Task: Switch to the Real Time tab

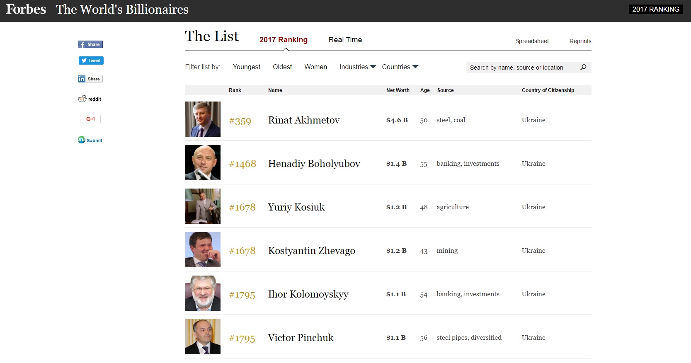Action: pos(345,40)
